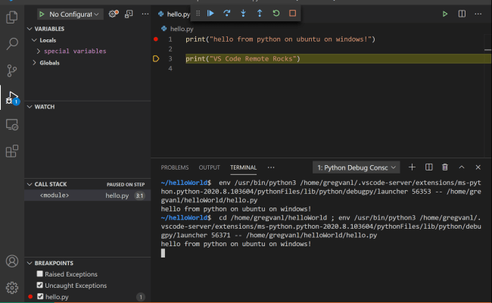This screenshot has height=303, width=492.
Task: Click line 3 print statement code
Action: coord(243,59)
